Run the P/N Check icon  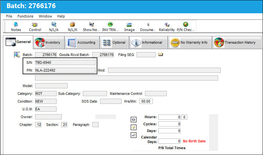click(x=186, y=24)
